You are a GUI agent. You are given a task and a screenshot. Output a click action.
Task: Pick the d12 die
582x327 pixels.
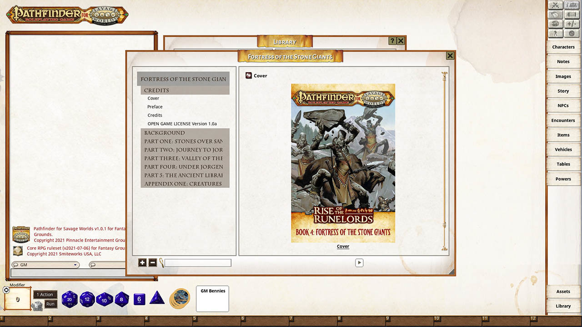click(87, 299)
